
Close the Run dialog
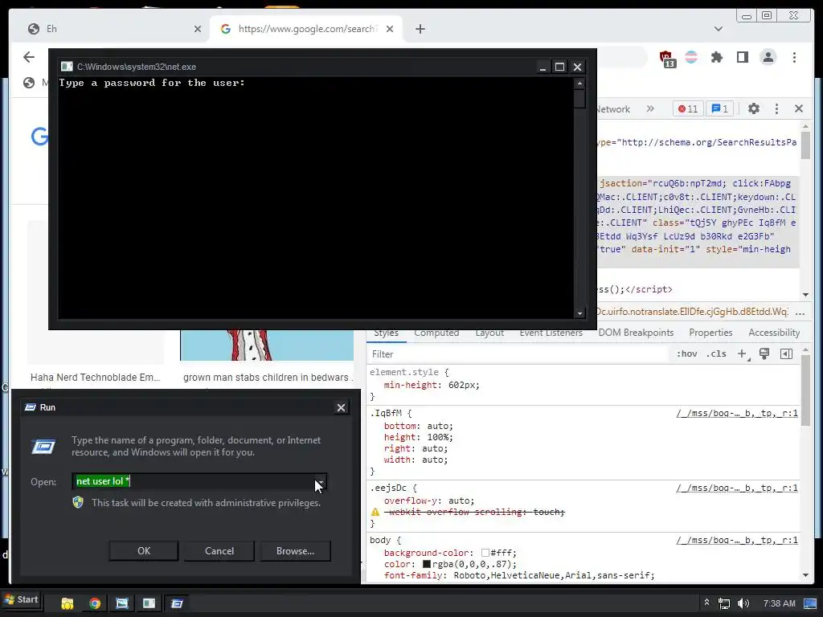point(341,407)
